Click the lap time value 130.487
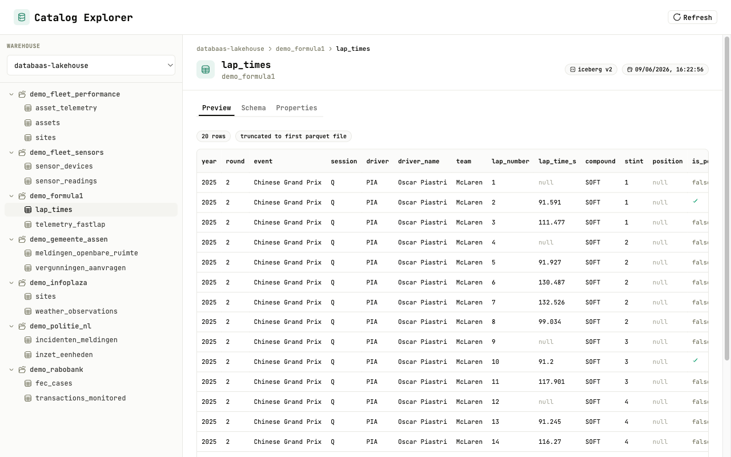731x457 pixels. [x=552, y=282]
